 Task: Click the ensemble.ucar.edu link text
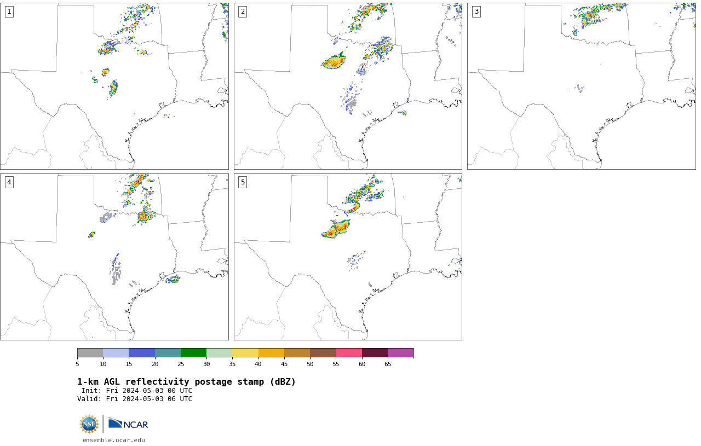114,440
